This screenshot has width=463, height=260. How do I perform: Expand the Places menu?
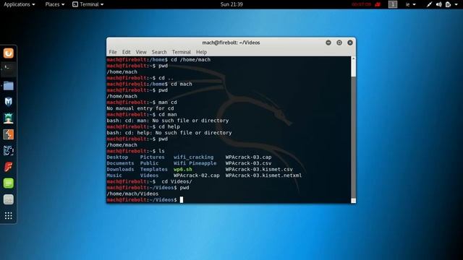point(55,4)
